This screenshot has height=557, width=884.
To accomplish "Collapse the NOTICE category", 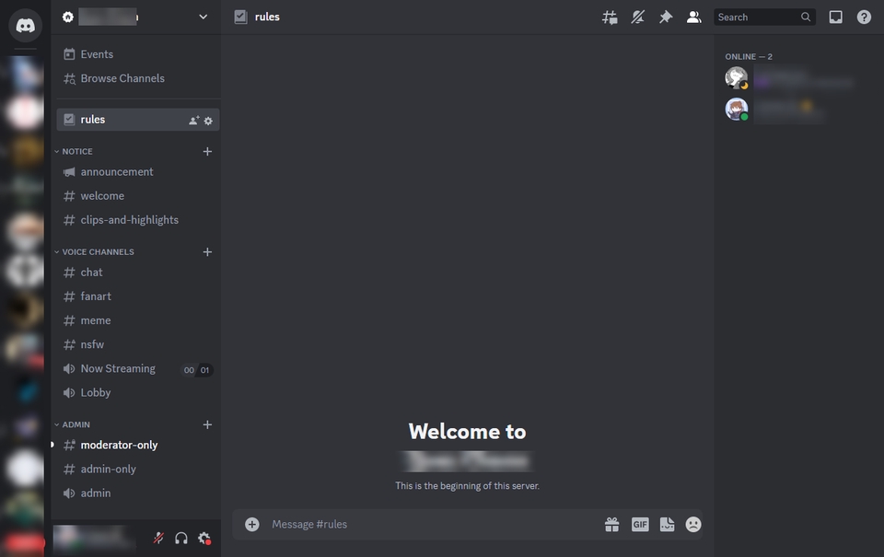I will tap(76, 151).
